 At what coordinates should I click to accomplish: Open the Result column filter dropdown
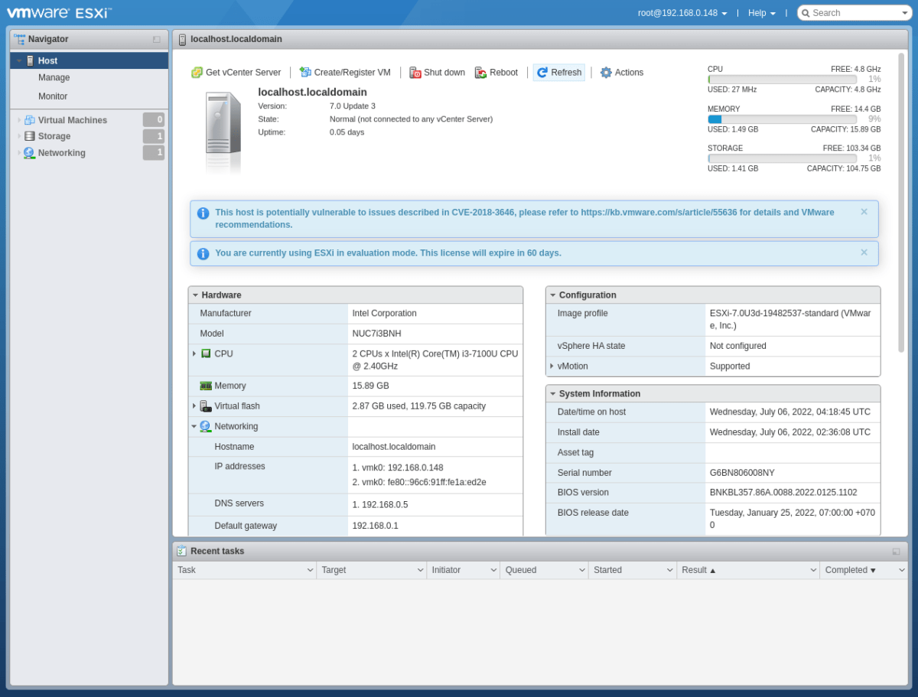pos(813,569)
